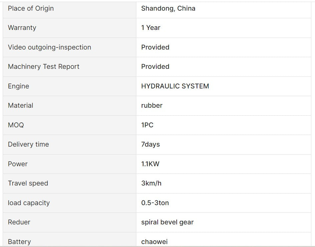The width and height of the screenshot is (315, 247).
Task: Select the Warranty row label
Action: pyautogui.click(x=22, y=28)
